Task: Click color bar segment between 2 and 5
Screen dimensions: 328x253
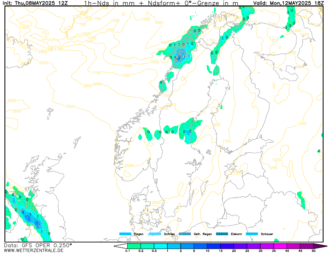Action: click(187, 246)
